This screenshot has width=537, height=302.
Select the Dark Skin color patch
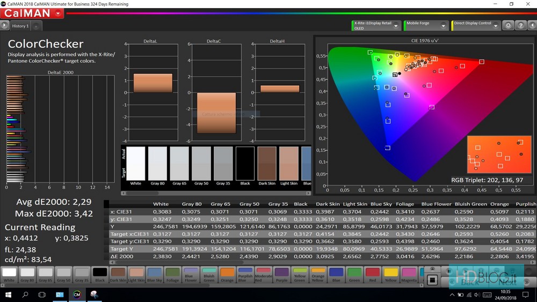click(118, 274)
